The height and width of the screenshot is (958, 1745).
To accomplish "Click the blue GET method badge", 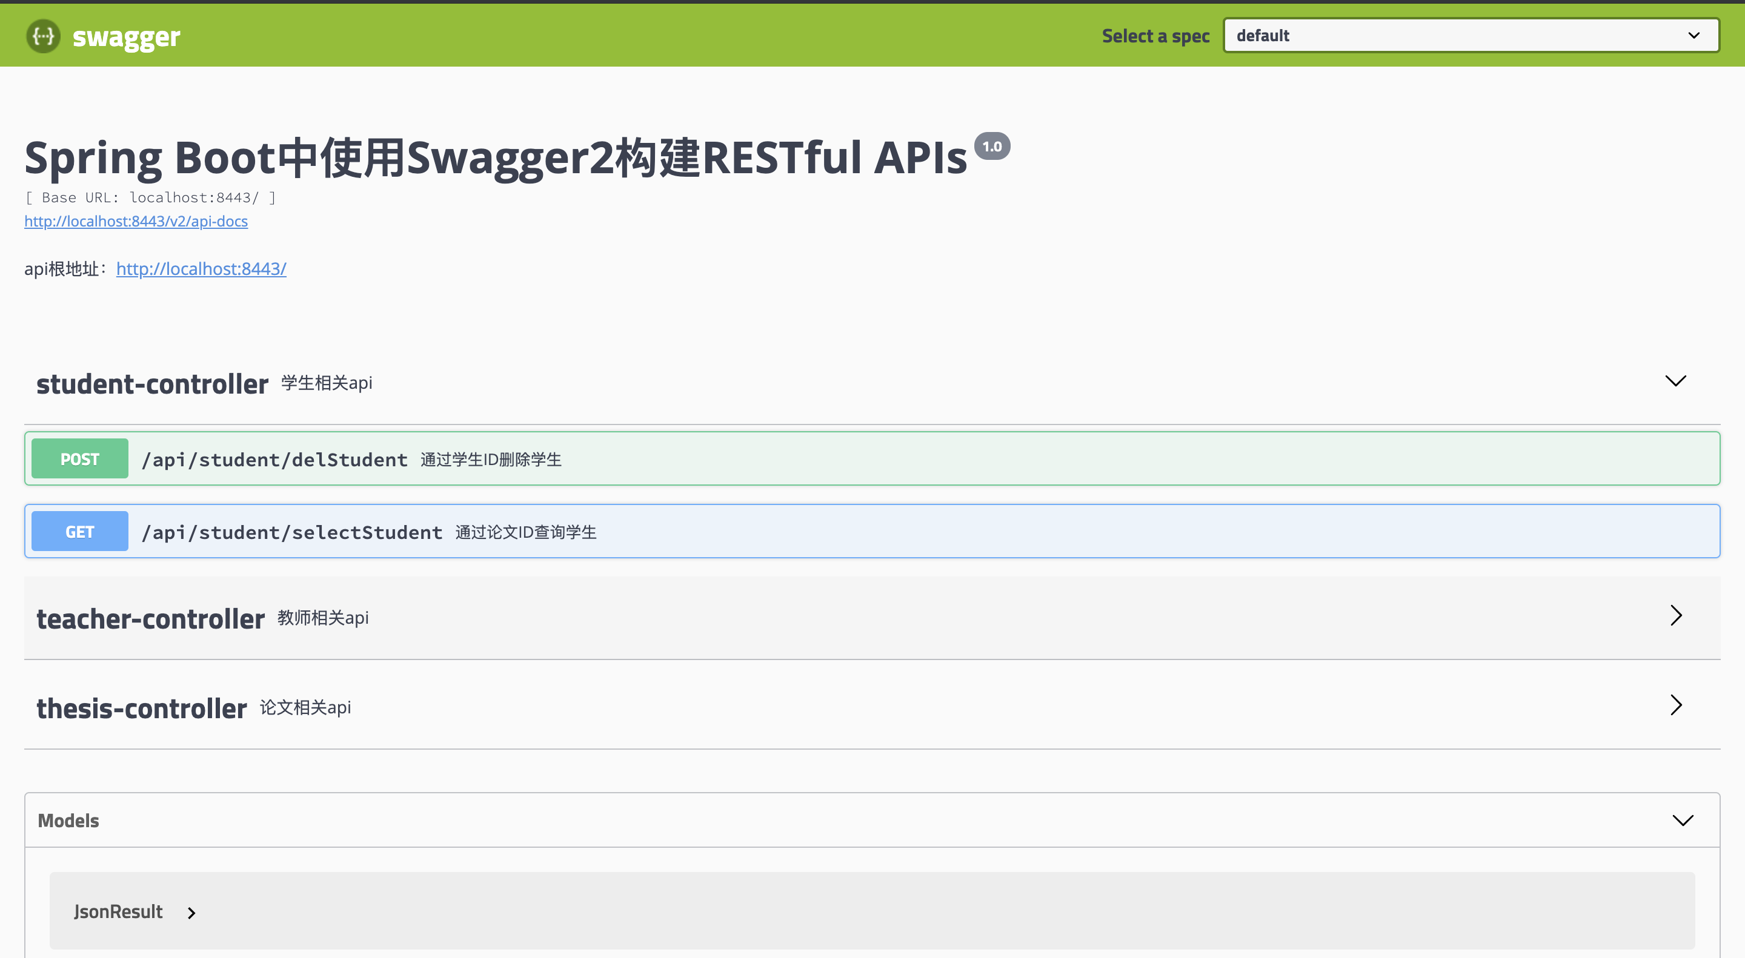I will point(79,532).
